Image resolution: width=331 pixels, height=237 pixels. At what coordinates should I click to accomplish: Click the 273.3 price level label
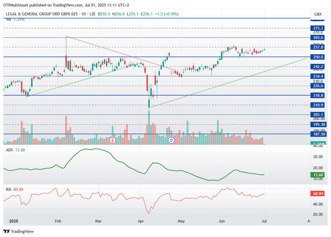coord(318,28)
